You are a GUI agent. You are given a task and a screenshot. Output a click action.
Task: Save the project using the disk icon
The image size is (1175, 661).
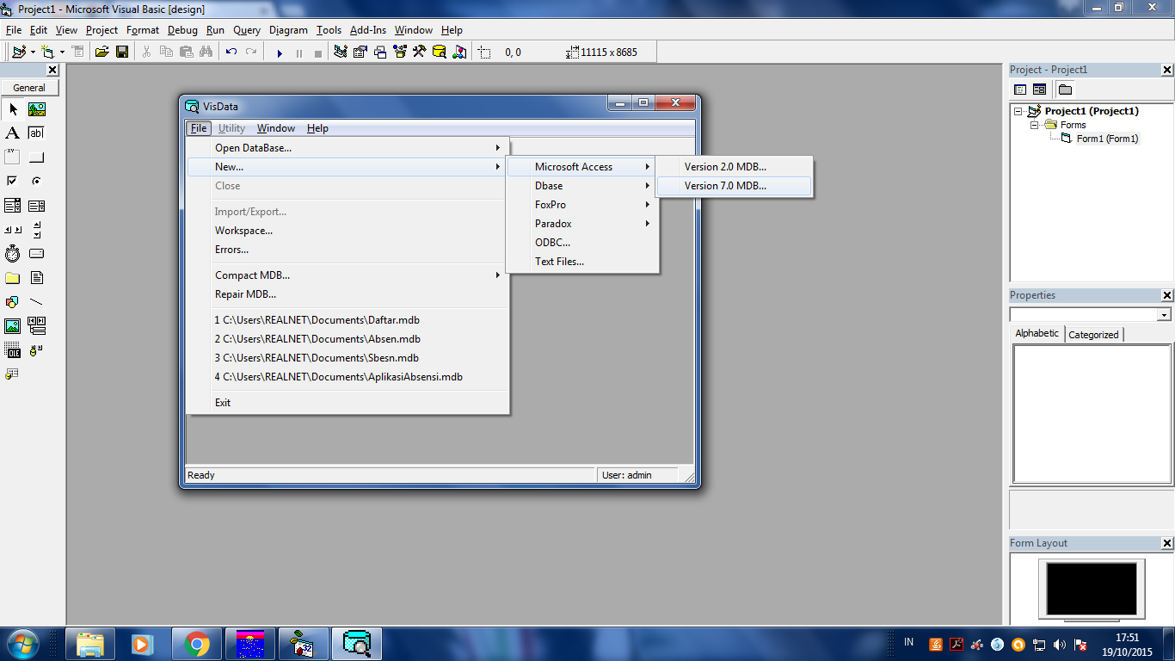click(x=122, y=52)
